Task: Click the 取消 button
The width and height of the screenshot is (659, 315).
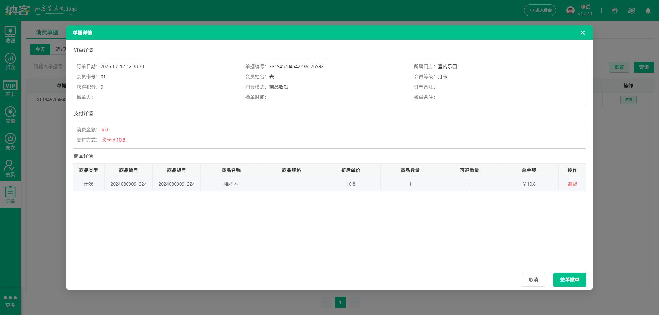Action: pyautogui.click(x=533, y=280)
